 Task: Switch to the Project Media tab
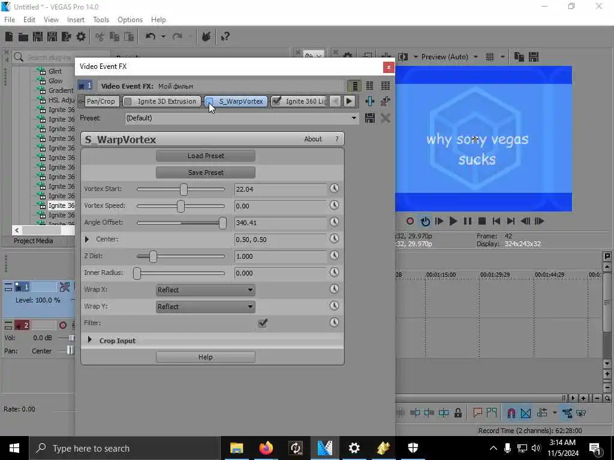pyautogui.click(x=34, y=241)
